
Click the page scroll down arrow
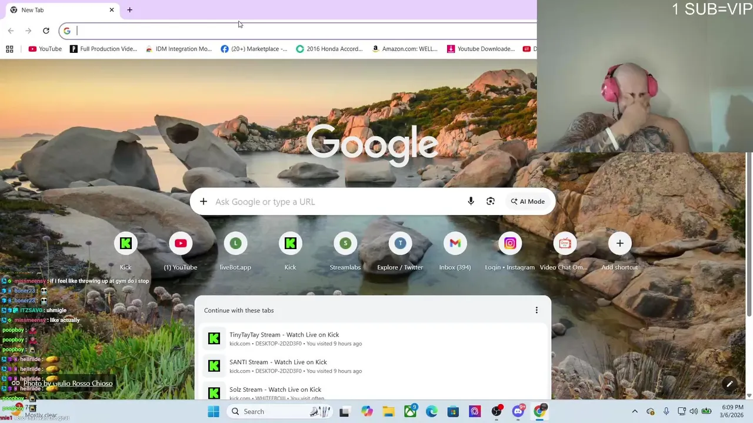point(749,395)
